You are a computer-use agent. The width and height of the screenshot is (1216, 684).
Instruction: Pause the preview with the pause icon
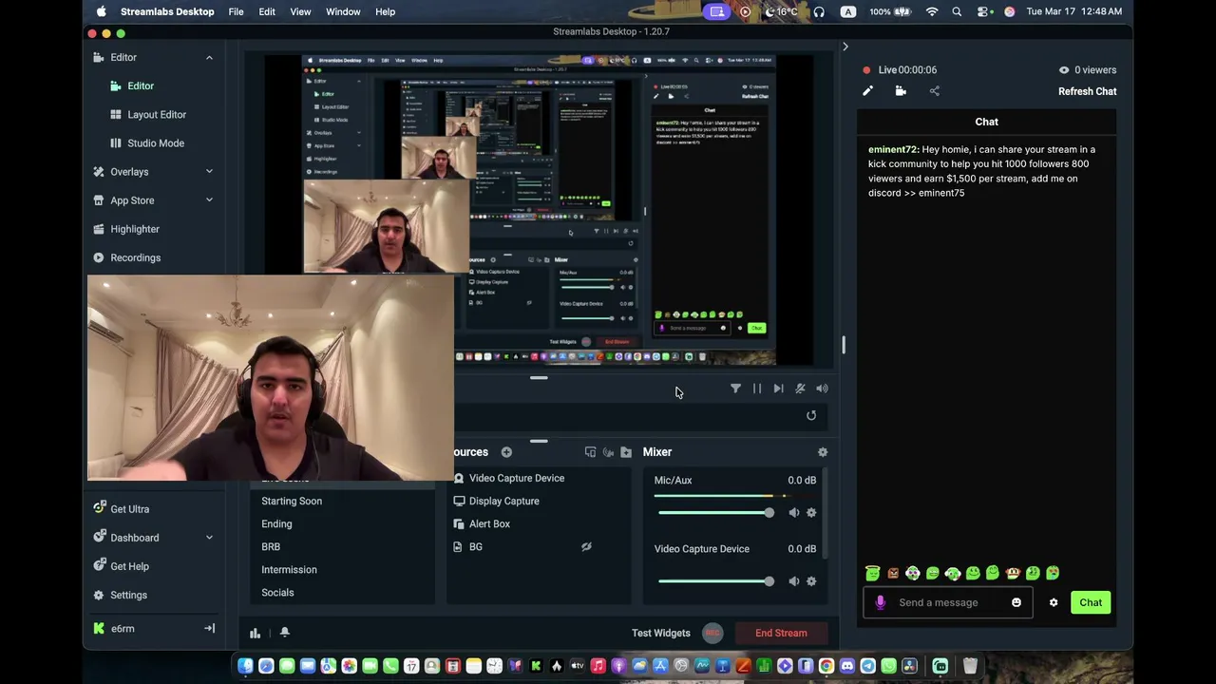[757, 389]
